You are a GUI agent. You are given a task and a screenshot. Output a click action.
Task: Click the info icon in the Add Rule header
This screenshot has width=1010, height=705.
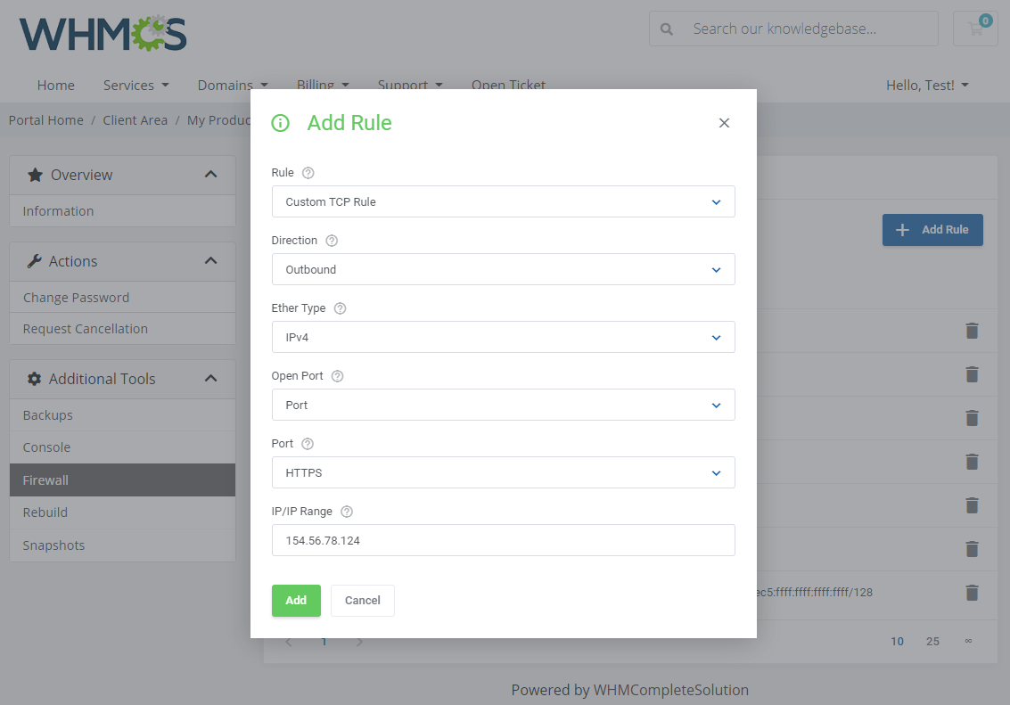tap(281, 123)
